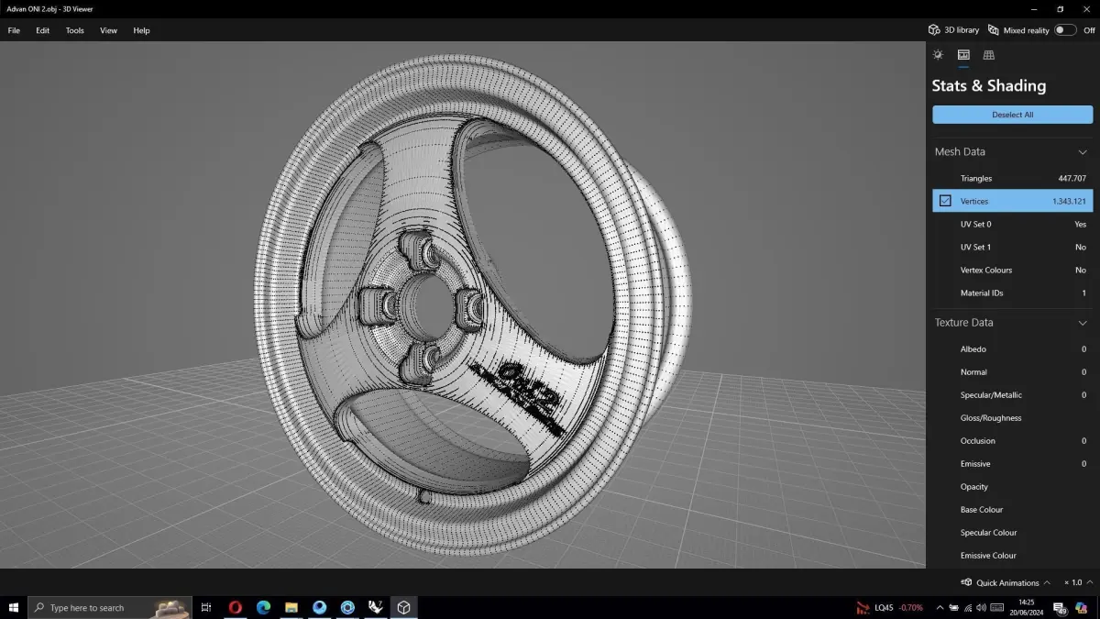Screen dimensions: 1100x619
Task: Launch Microsoft Edge from the taskbar
Action: point(263,607)
